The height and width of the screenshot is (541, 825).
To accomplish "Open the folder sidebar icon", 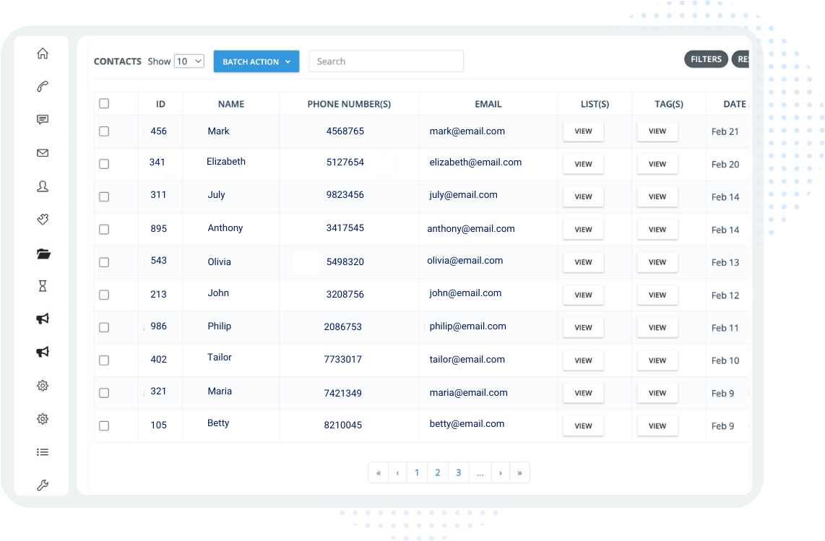I will [x=43, y=254].
